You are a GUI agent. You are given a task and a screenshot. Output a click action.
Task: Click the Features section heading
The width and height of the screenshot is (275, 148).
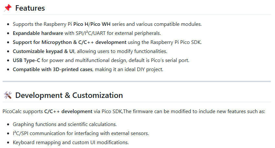coord(30,8)
